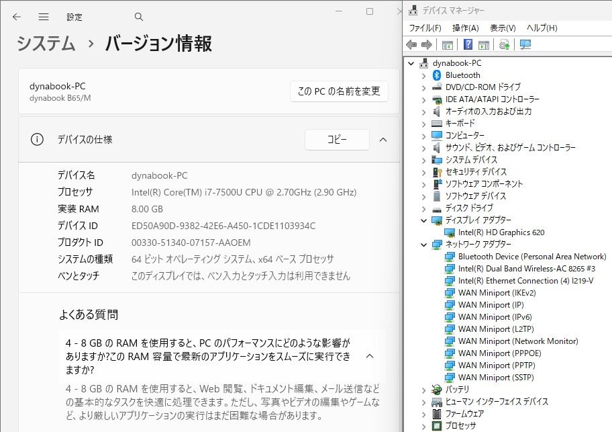Click the Help icon in Device Manager toolbar
This screenshot has width=612, height=432.
click(x=468, y=45)
